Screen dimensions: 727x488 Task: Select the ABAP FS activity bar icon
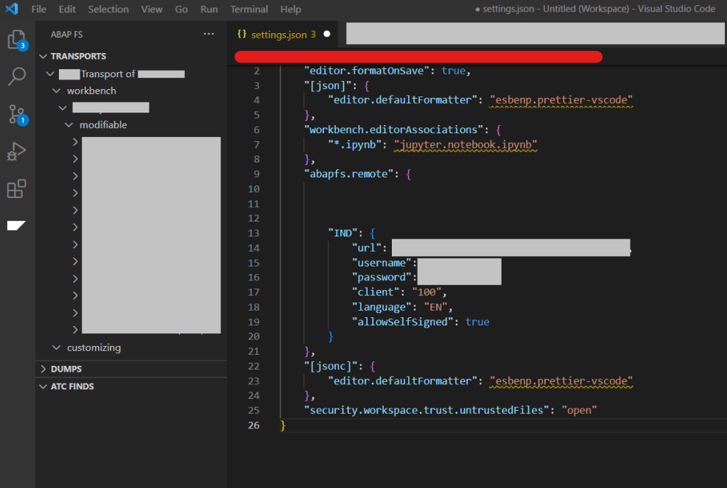17,225
